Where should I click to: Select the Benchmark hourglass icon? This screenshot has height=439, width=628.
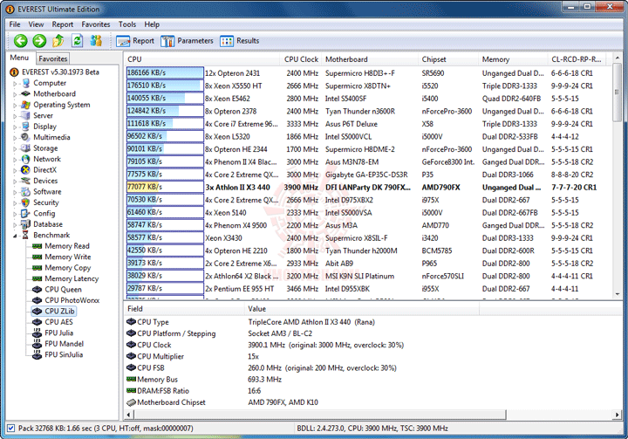click(x=26, y=235)
